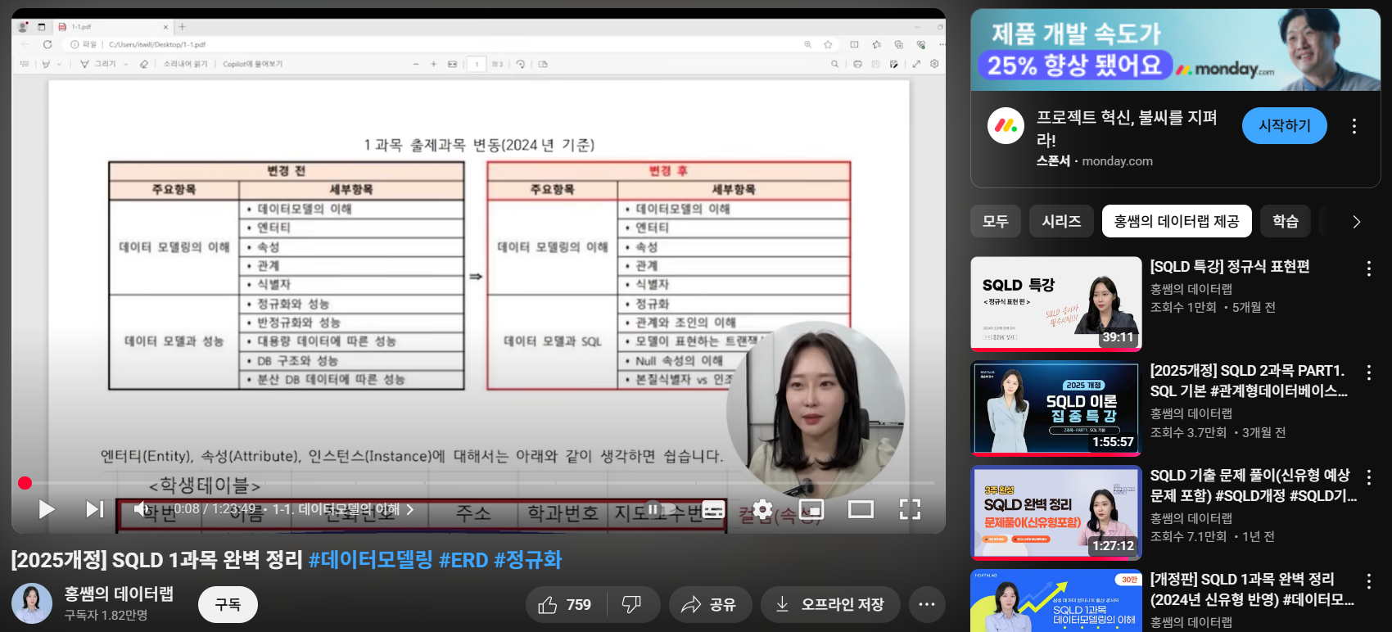The height and width of the screenshot is (632, 1392).
Task: Select the 시리즈 filter chip
Action: (1061, 221)
